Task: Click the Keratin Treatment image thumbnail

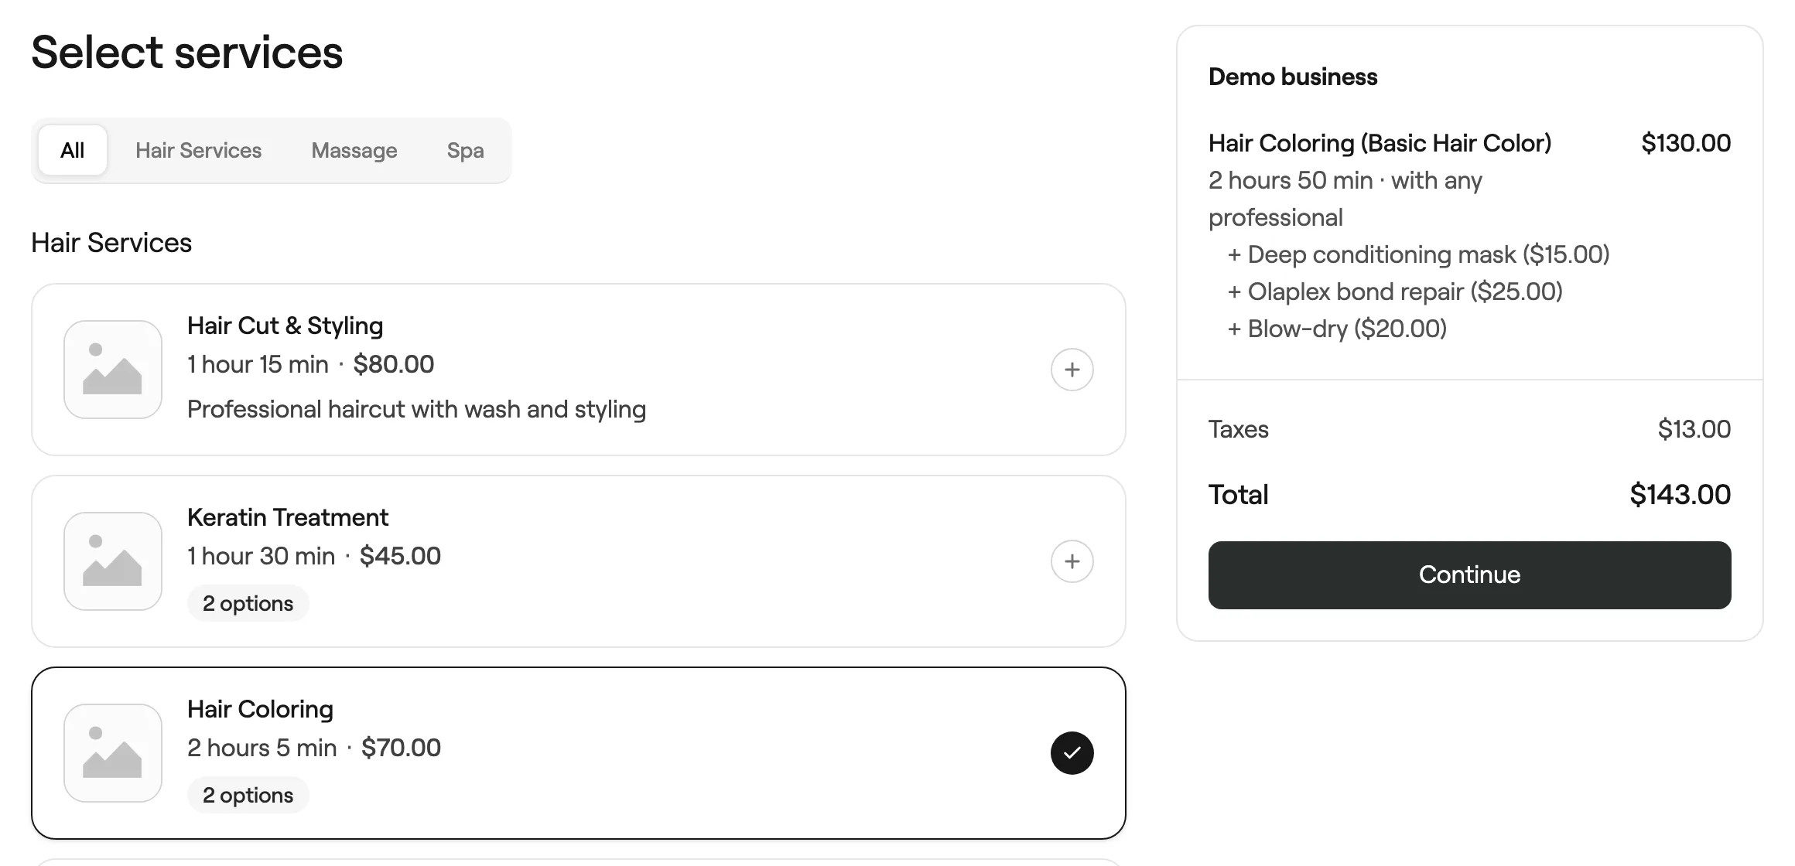Action: tap(113, 561)
